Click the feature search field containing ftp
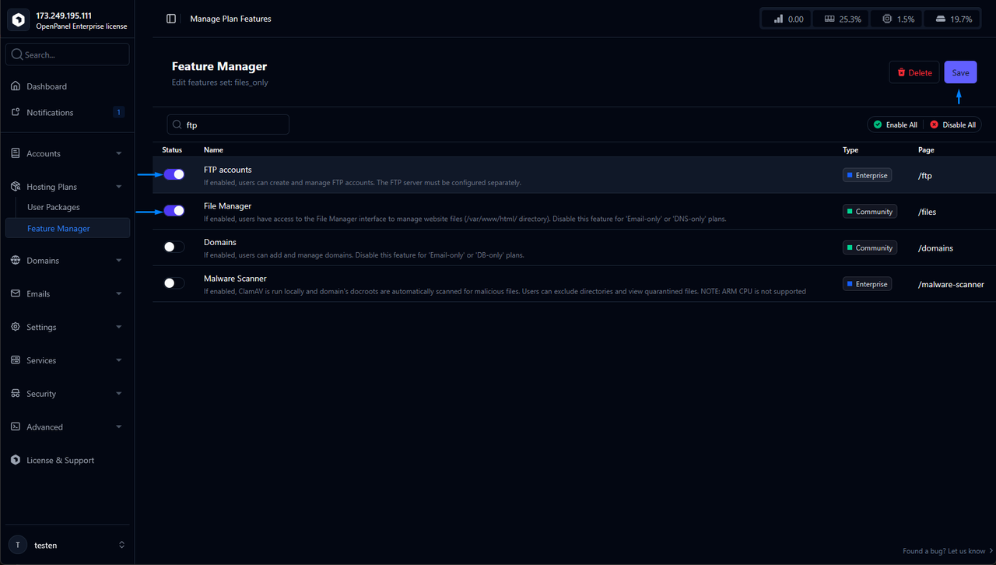 (228, 125)
